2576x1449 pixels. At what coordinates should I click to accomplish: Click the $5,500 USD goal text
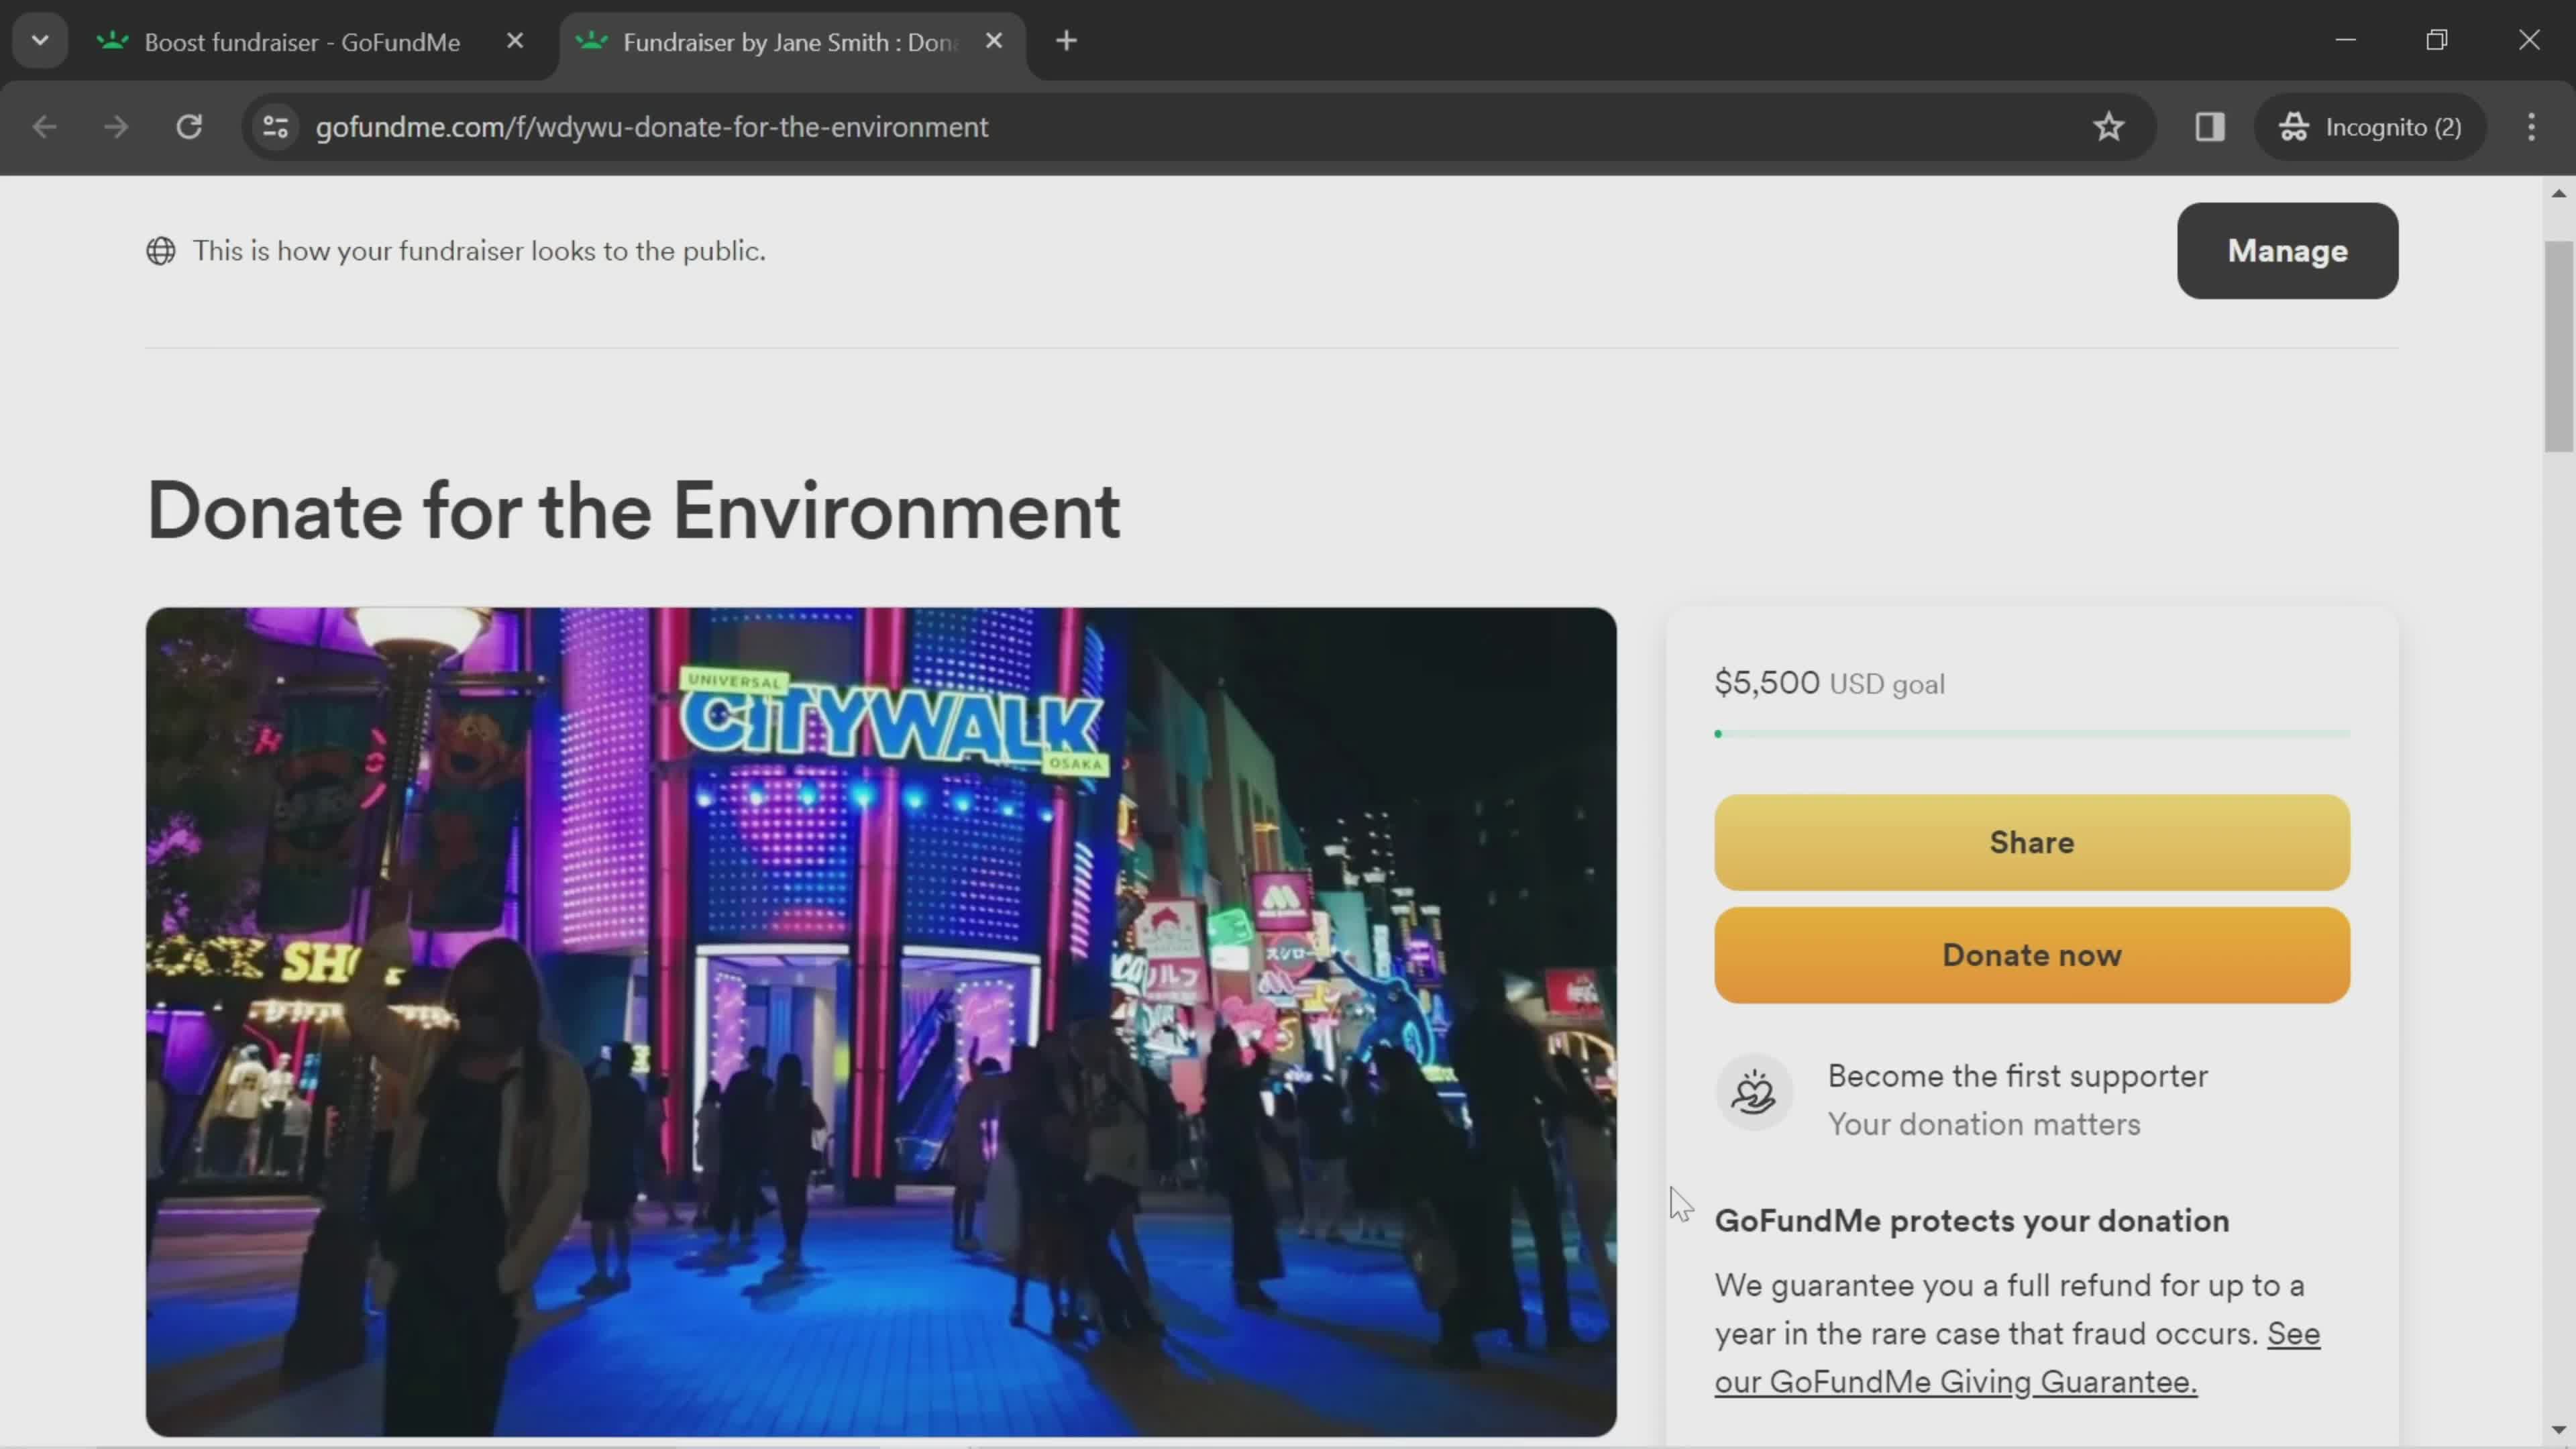tap(1830, 683)
